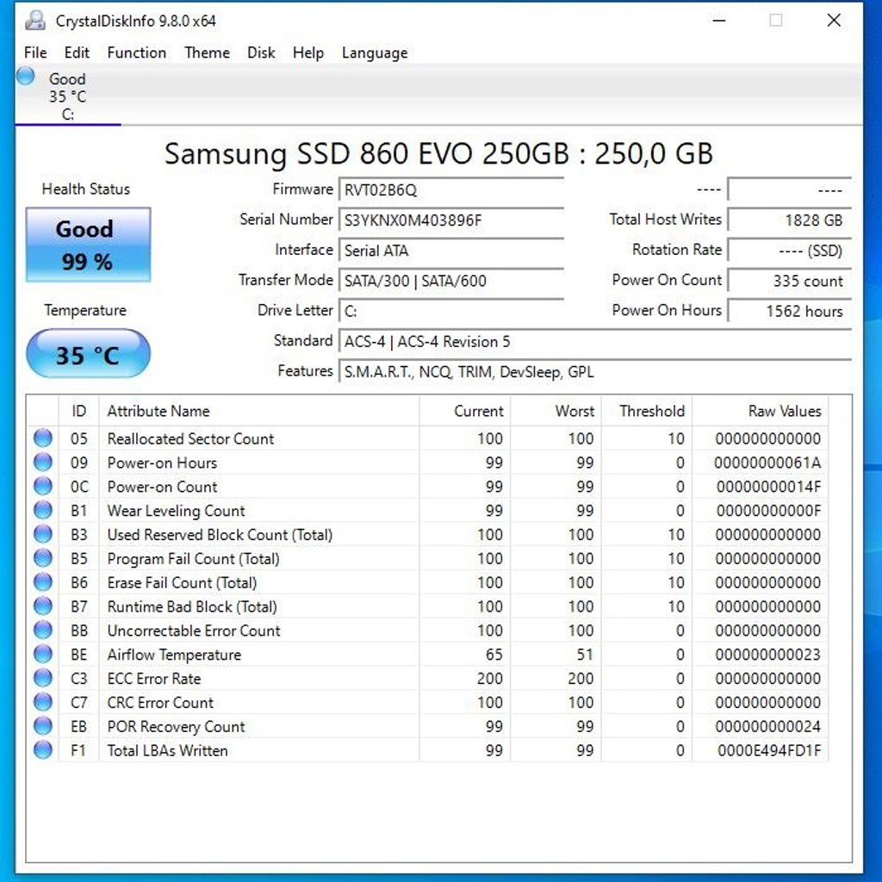
Task: Click the Transfer Mode field SATA/300 | SATA/600
Action: [x=451, y=281]
